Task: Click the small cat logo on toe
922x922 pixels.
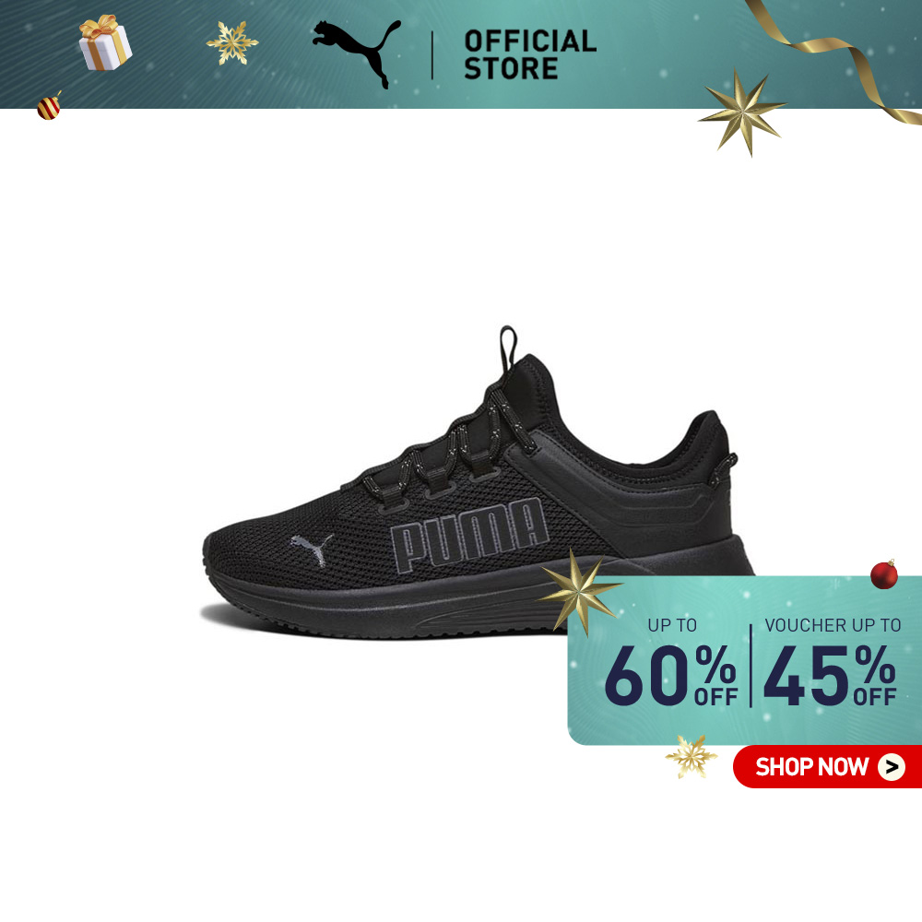Action: (x=312, y=550)
